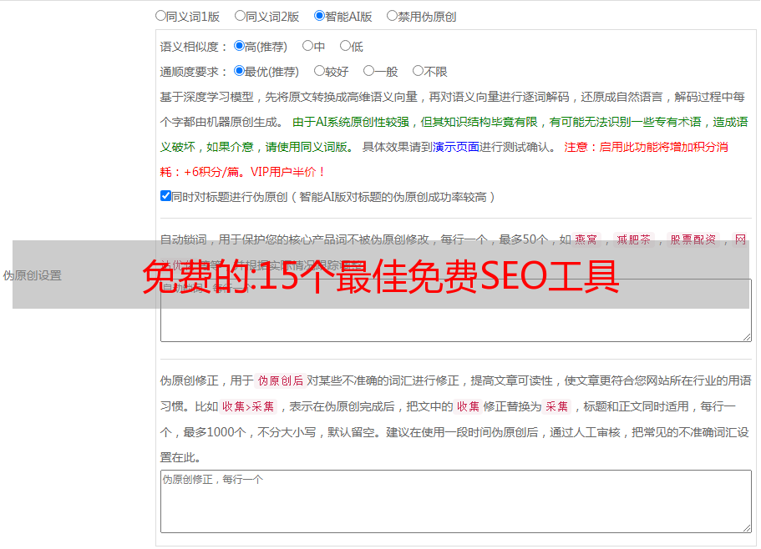The height and width of the screenshot is (549, 761).
Task: Set 通顺度要求 to 一般
Action: point(369,71)
